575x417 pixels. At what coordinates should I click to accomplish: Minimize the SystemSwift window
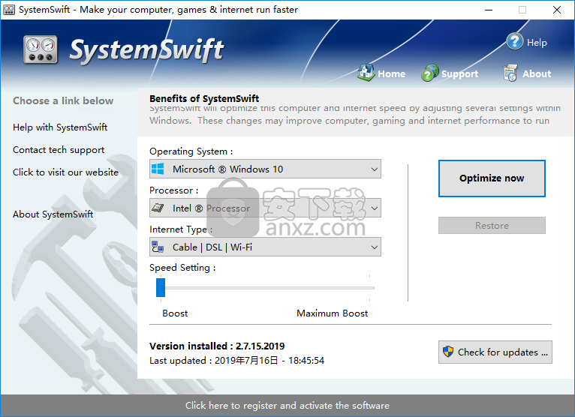[x=489, y=10]
